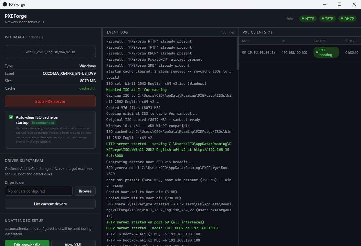Click log line 'Mounted ISO at E: for caching'

pyautogui.click(x=136, y=90)
